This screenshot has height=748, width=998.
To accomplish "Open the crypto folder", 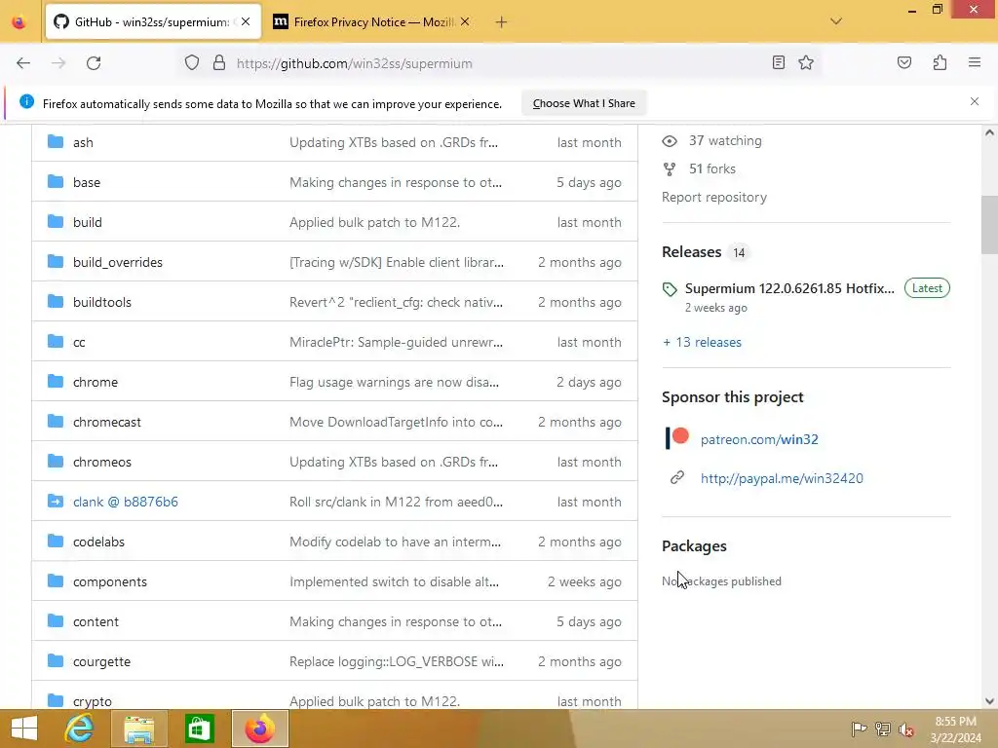I will click(x=93, y=701).
